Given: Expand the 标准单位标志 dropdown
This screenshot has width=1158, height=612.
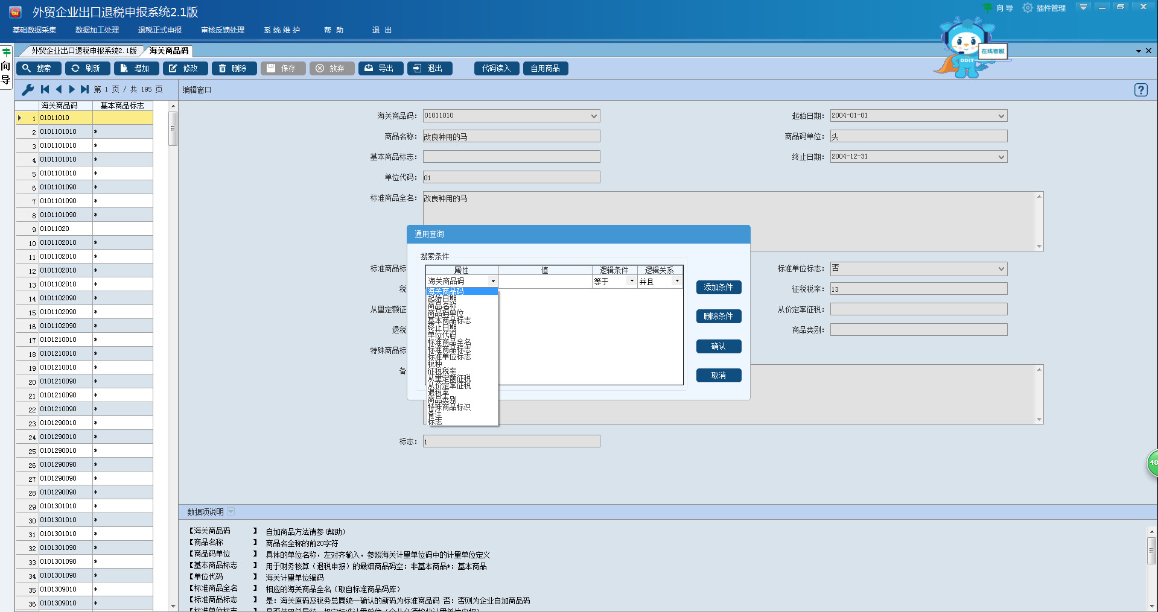Looking at the screenshot, I should pyautogui.click(x=1001, y=269).
